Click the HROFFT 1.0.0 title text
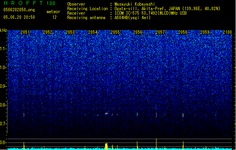The height and width of the screenshot is (150, 236). 29,3
